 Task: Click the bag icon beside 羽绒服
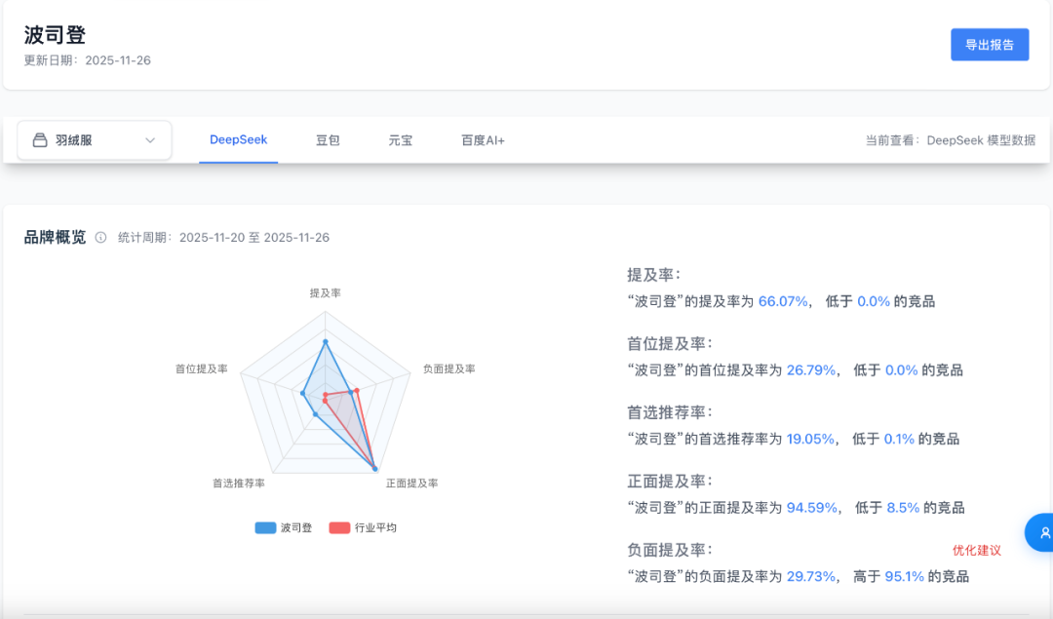(x=40, y=140)
